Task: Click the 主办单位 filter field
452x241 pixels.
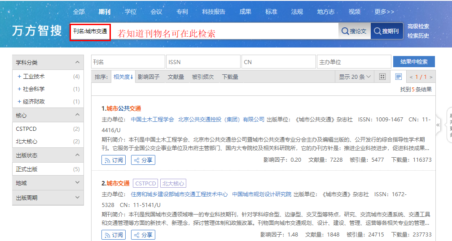Action: point(354,62)
